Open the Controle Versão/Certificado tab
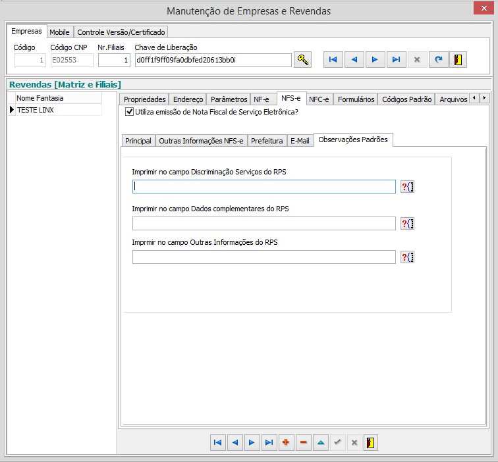Image resolution: width=498 pixels, height=462 pixels. (x=121, y=32)
